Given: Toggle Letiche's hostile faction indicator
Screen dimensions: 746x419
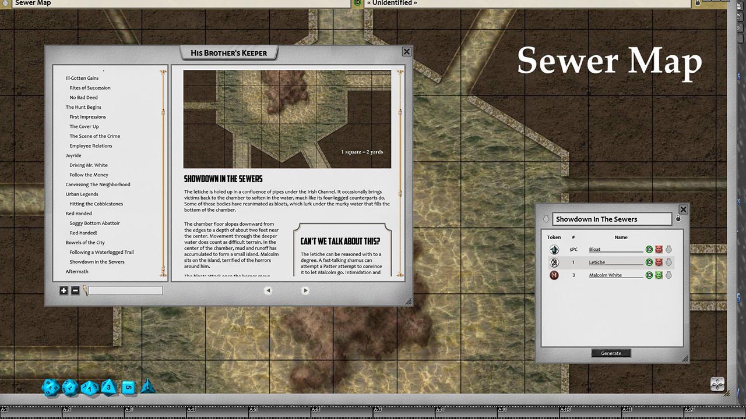Looking at the screenshot, I should 659,262.
